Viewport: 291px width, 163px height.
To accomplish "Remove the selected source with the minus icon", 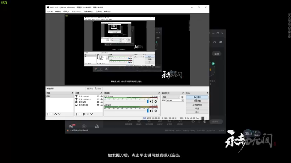I will [80, 114].
